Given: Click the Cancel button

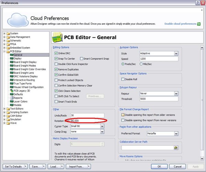Looking at the screenshot, I should (x=178, y=167).
